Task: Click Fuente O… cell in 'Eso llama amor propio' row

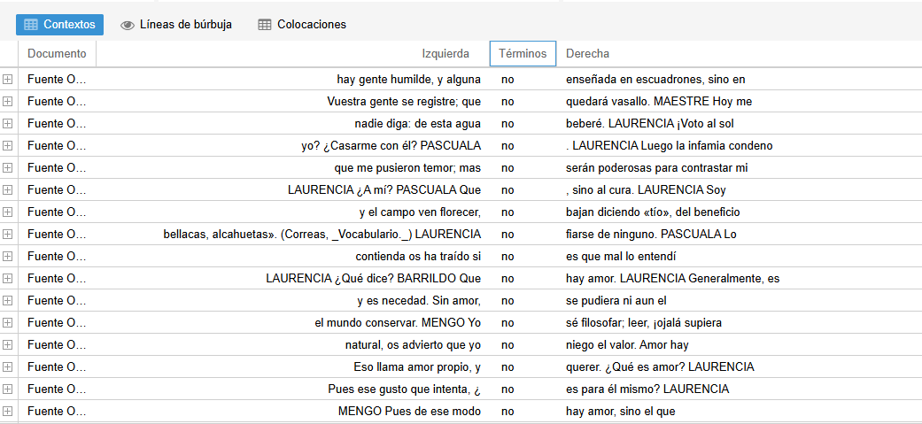Action: pos(57,367)
